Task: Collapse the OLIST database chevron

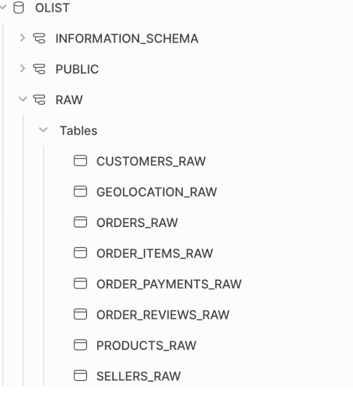Action: click(x=3, y=7)
